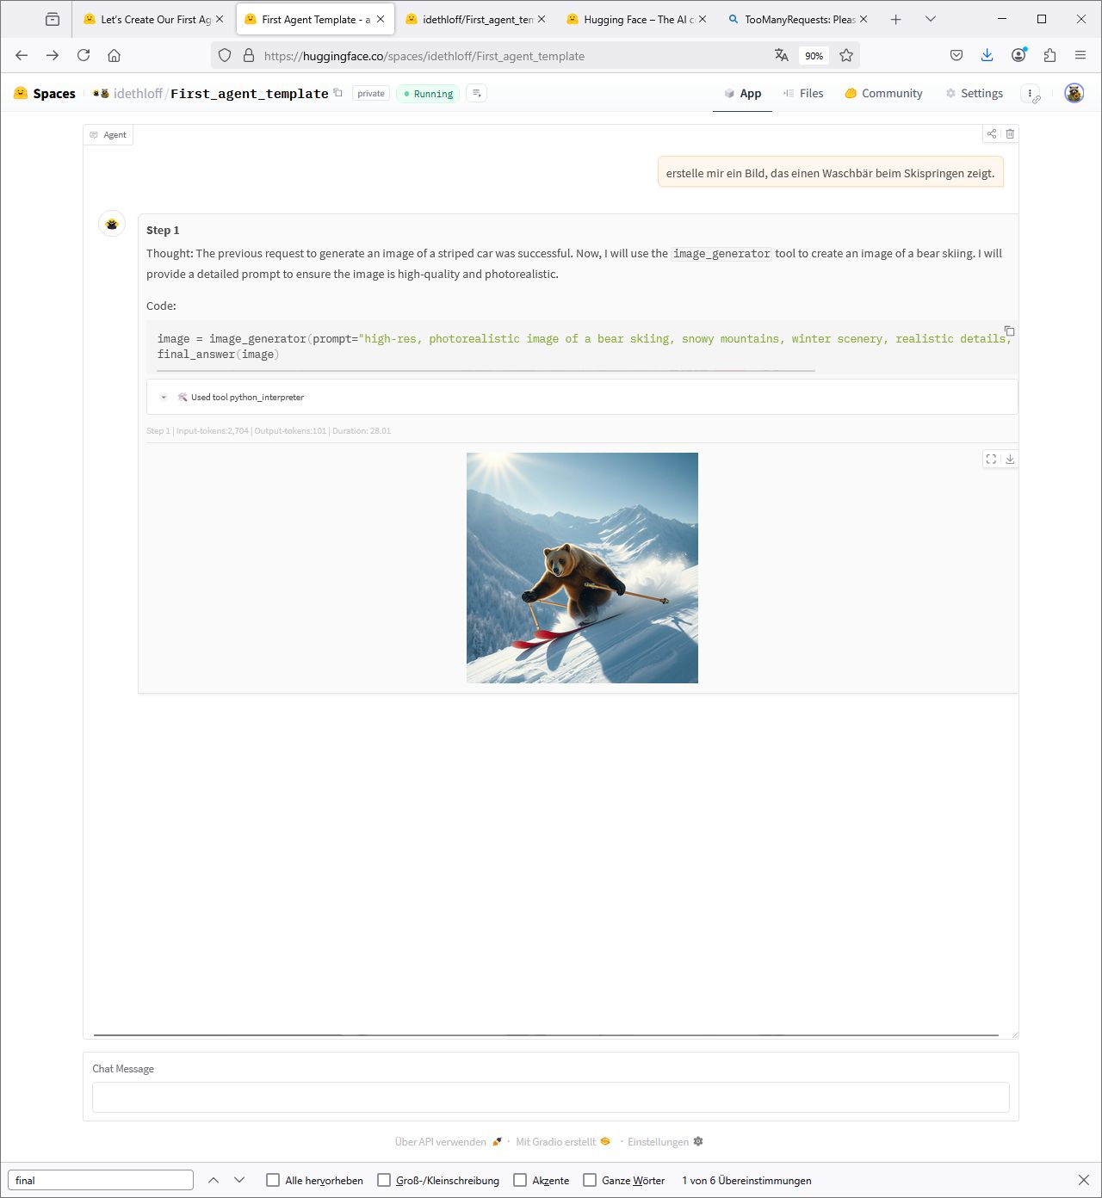Toggle the 'Groß-/Kleinschreibung' checkbox
Viewport: 1102px width, 1198px height.
pos(384,1180)
